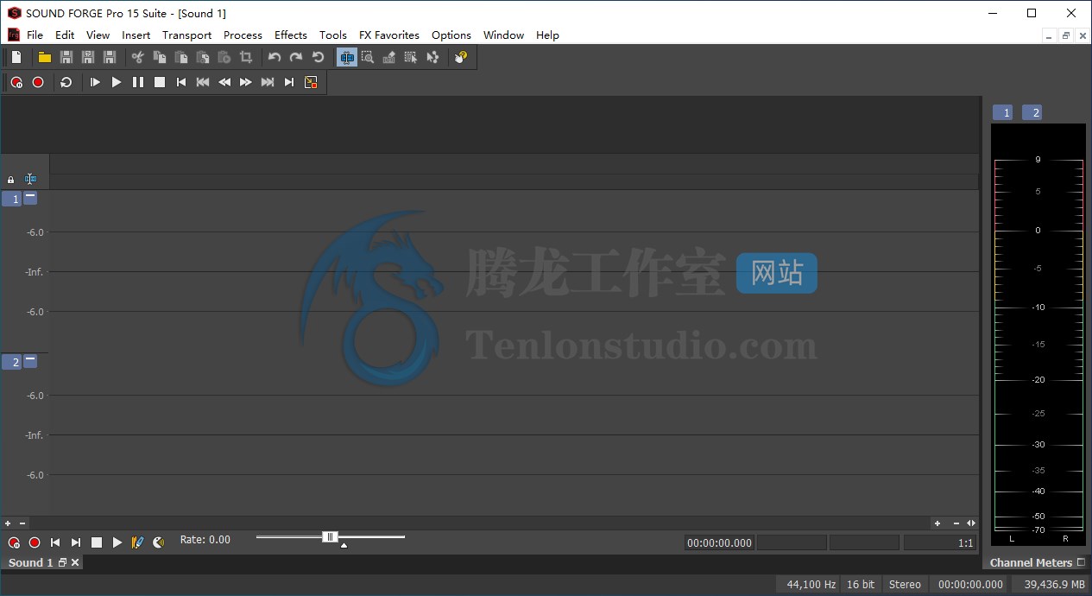This screenshot has height=596, width=1092.
Task: Open the File menu
Action: click(x=35, y=35)
